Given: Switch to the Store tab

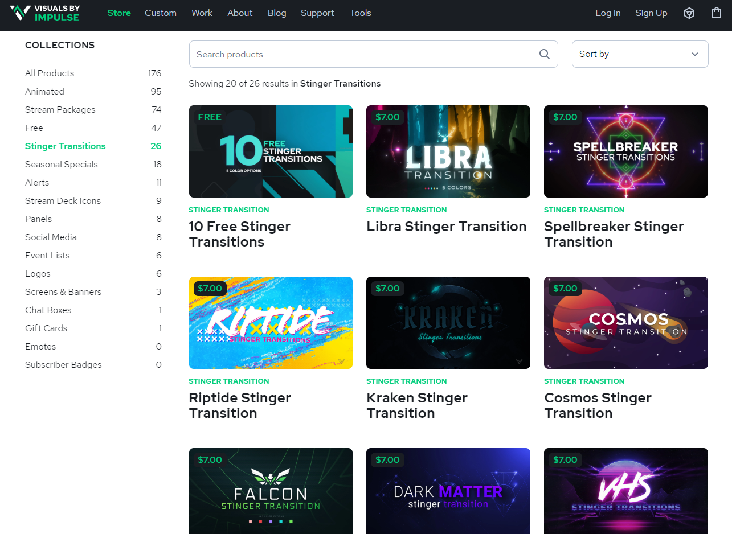Looking at the screenshot, I should [x=119, y=13].
